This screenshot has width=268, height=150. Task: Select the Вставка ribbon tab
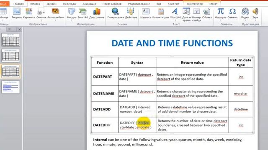click(x=35, y=4)
